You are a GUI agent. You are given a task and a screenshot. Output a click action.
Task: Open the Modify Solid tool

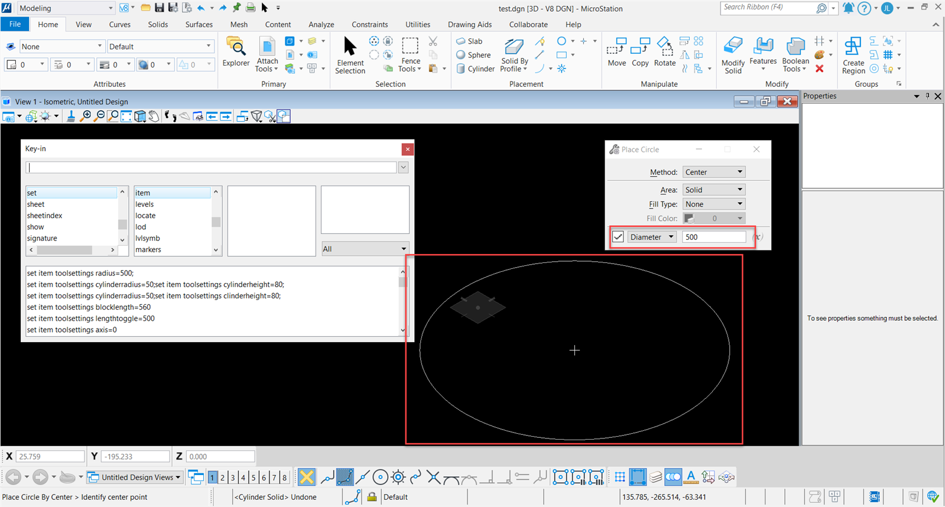733,55
